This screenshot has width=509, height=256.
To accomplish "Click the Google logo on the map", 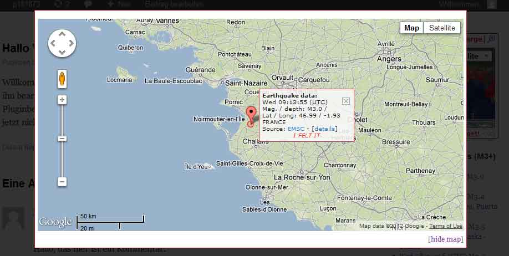I will coord(55,222).
